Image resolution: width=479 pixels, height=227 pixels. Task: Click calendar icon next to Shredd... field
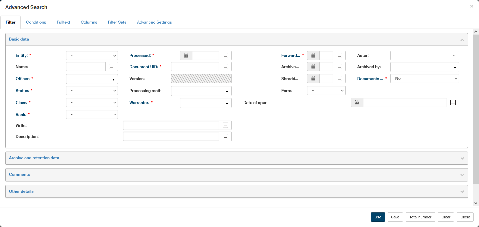click(313, 78)
